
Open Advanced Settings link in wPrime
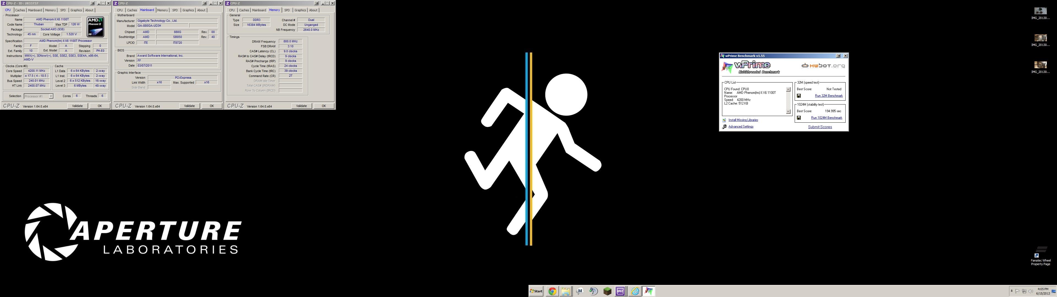point(741,127)
